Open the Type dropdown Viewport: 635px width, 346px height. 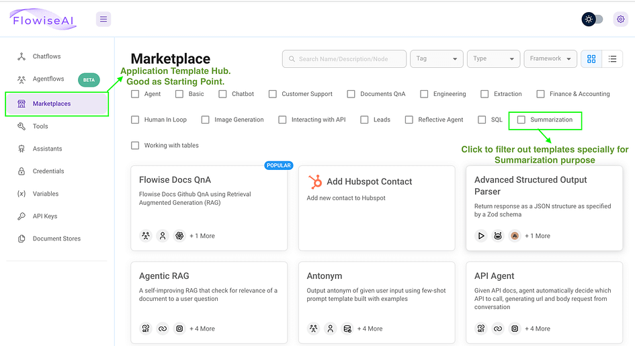[x=493, y=59]
